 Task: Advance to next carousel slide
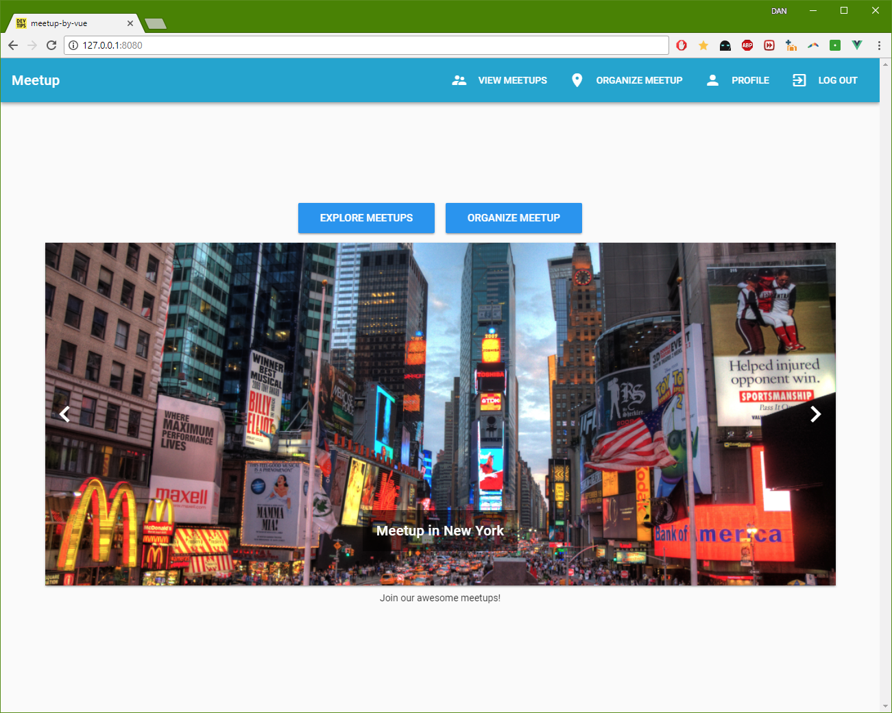point(816,414)
